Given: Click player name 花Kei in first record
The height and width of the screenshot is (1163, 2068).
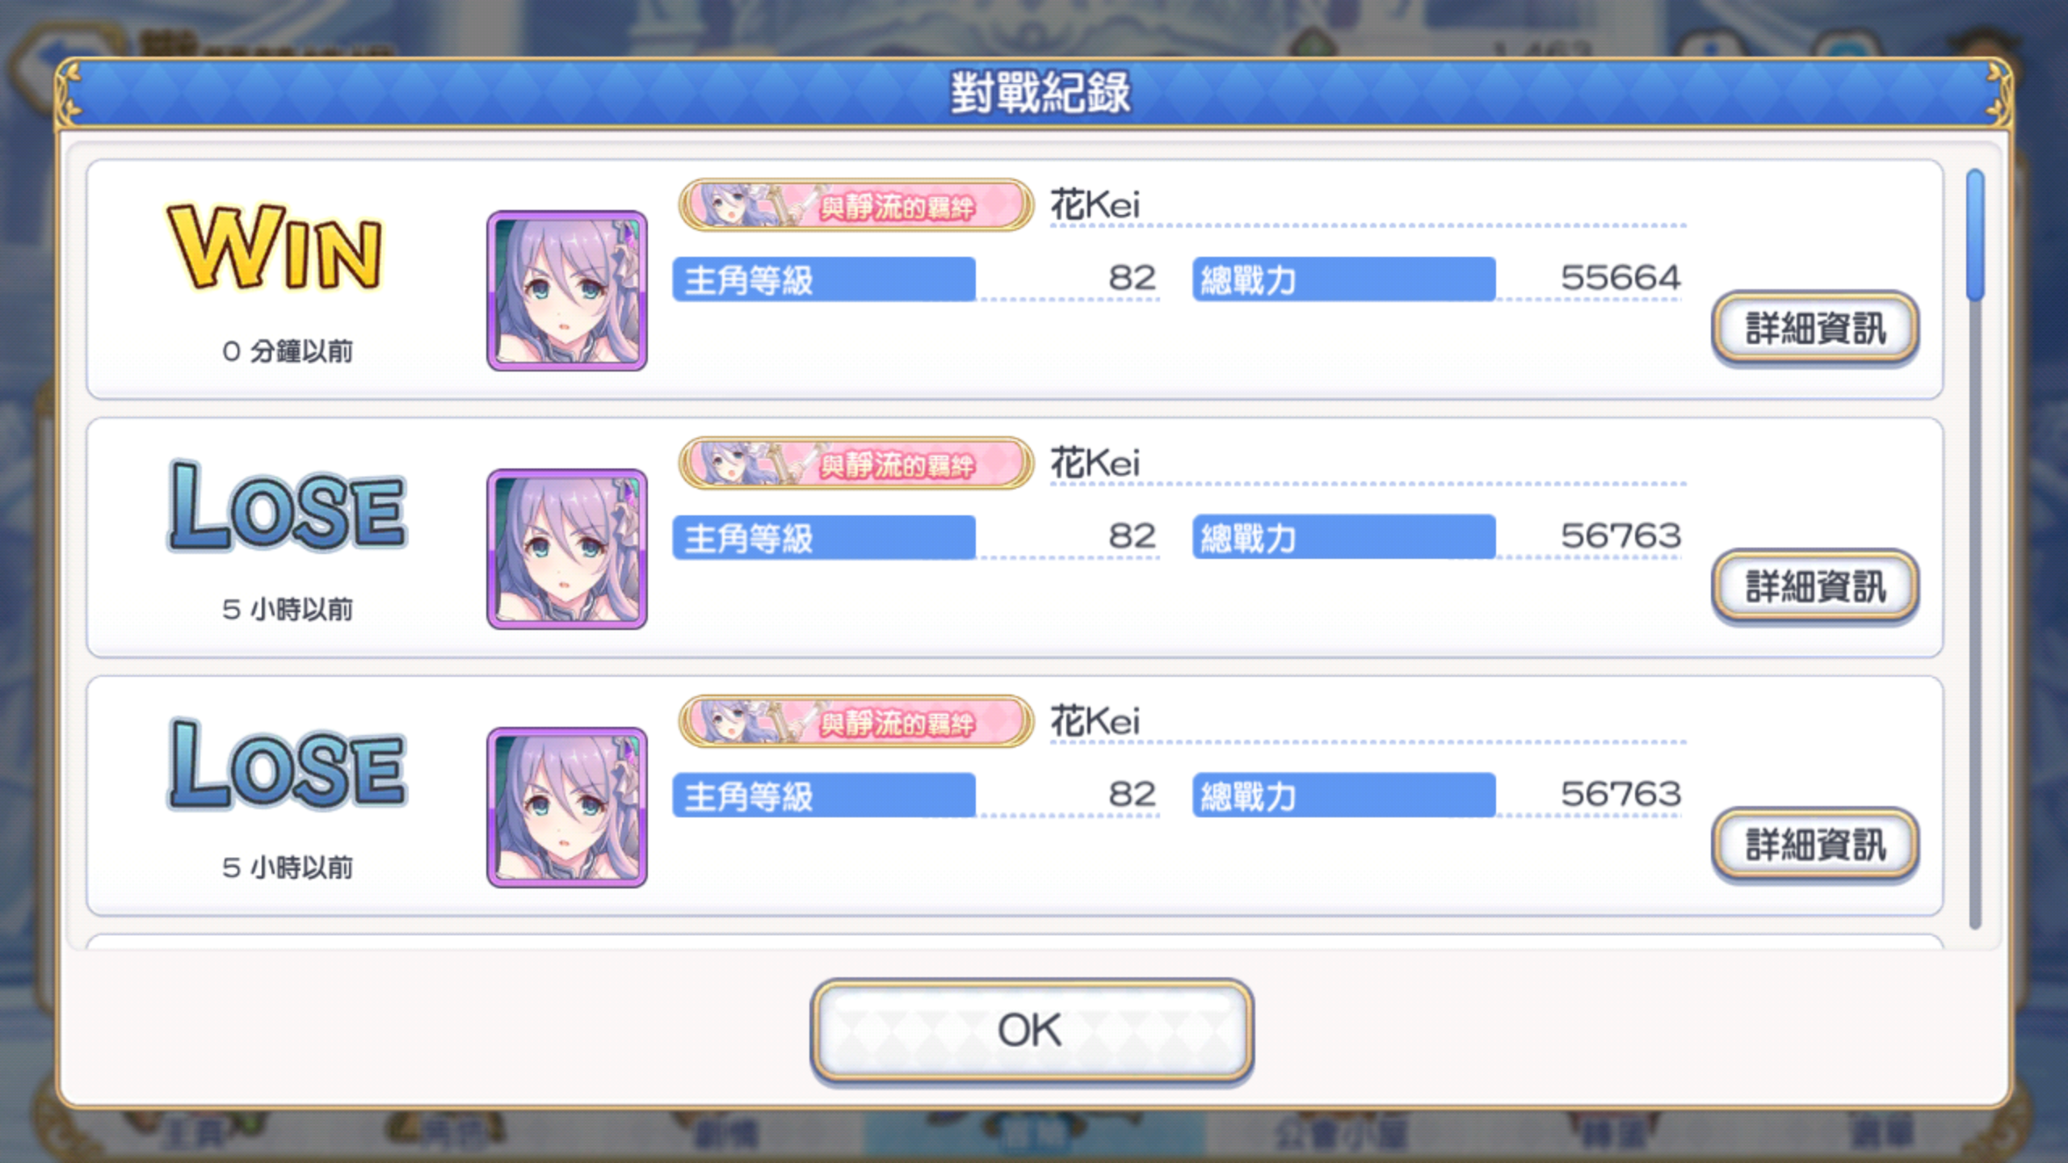Looking at the screenshot, I should click(1095, 204).
